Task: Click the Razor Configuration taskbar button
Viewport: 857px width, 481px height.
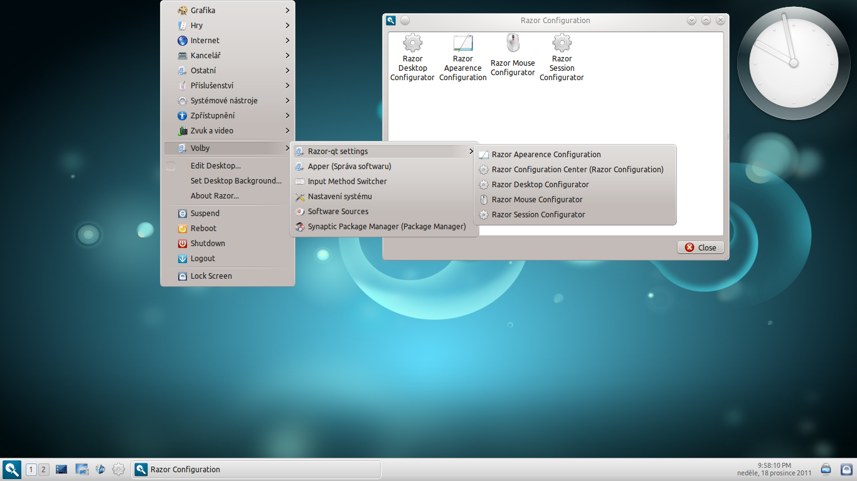Action: pos(255,470)
